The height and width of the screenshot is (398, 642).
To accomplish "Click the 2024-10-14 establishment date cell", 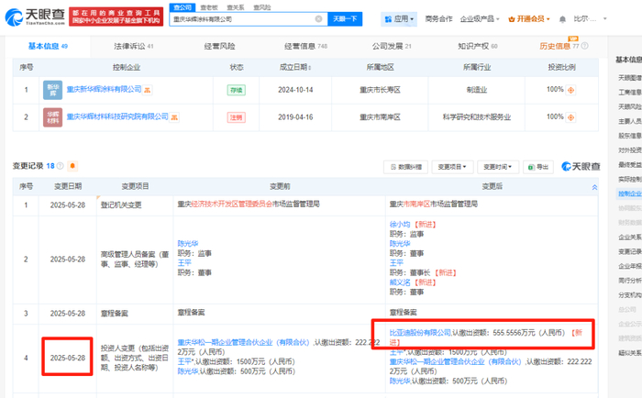I will tap(295, 90).
